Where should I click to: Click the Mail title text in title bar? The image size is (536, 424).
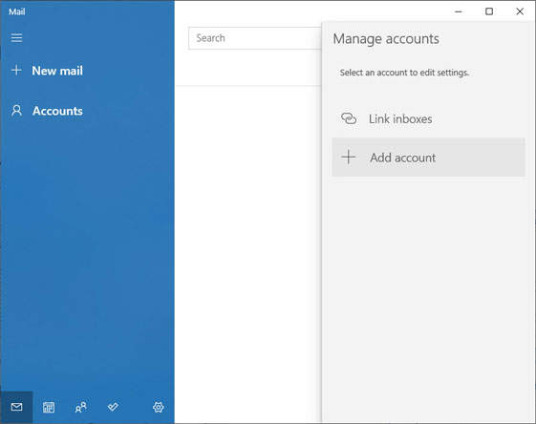coord(17,12)
